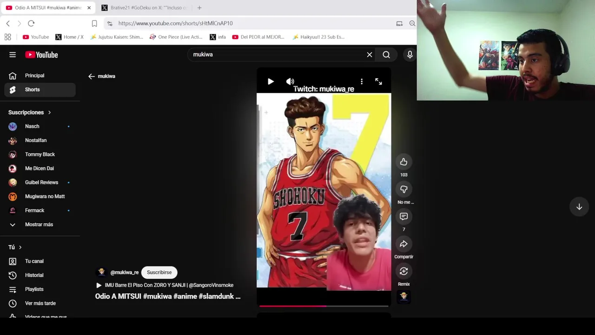Viewport: 595px width, 335px height.
Task: Expand the Suscripciones section
Action: point(30,112)
